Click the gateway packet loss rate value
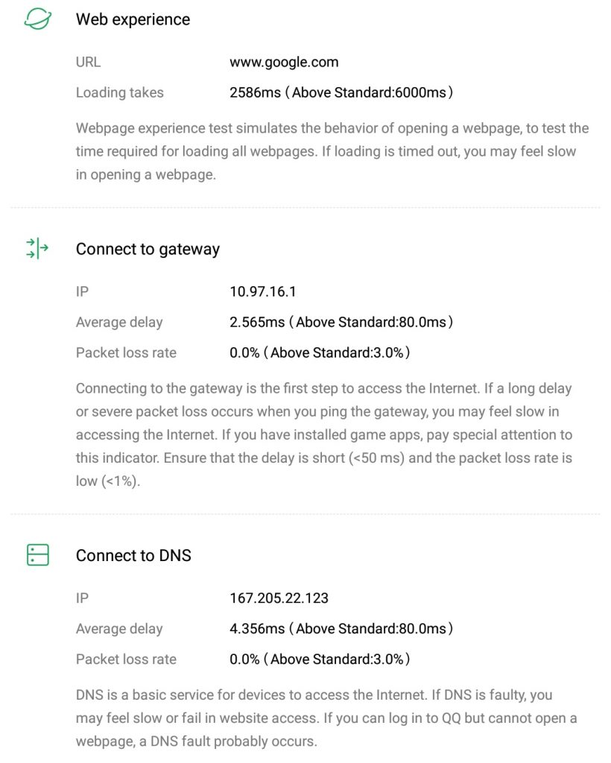The image size is (611, 763). pos(320,352)
